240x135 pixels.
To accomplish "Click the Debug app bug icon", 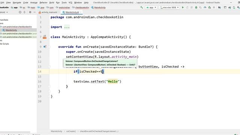I will point(196,7).
